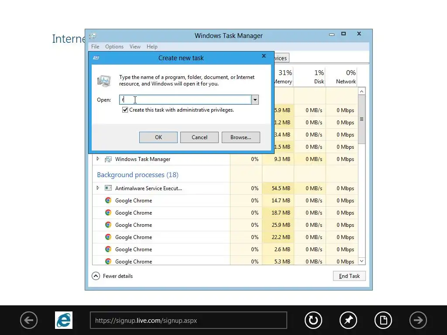Click the scroll down arrow of process list
447x335 pixels.
tap(361, 261)
